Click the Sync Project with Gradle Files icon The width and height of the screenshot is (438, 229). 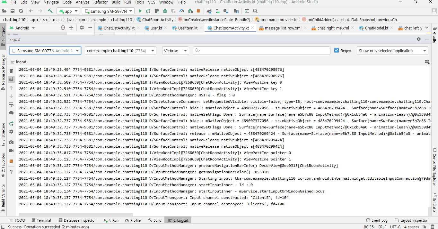coord(209,11)
